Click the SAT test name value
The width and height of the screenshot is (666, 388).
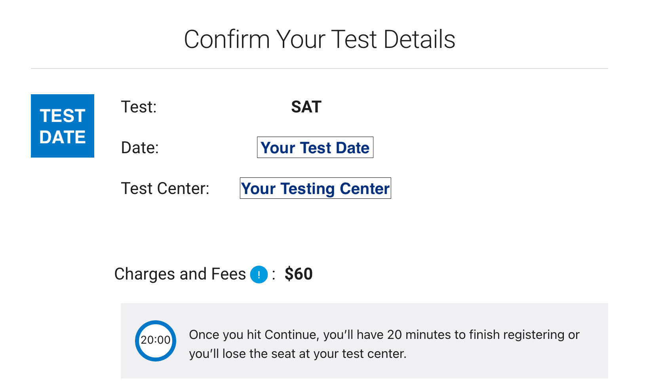click(306, 107)
